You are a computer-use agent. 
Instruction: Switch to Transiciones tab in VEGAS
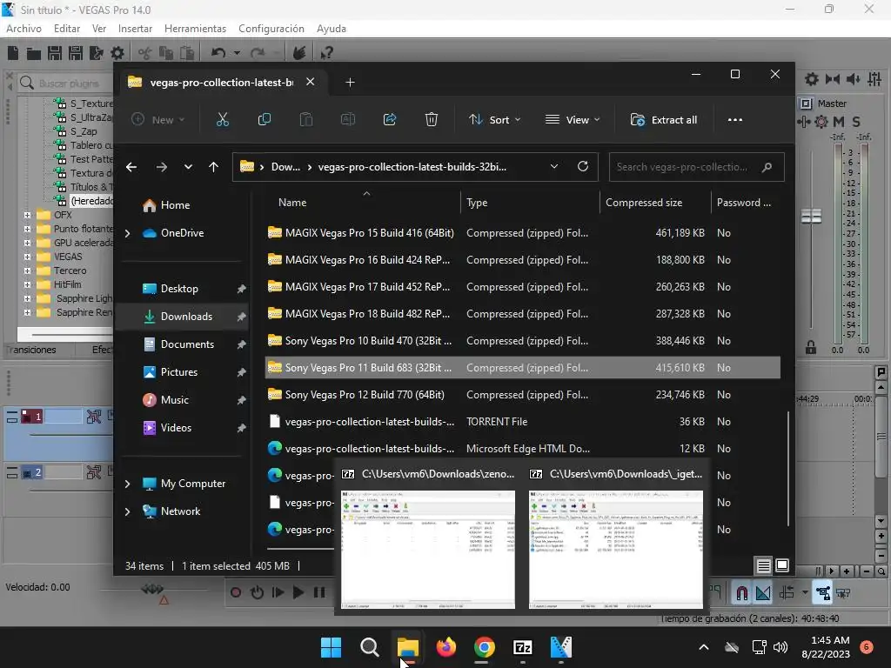coord(31,350)
